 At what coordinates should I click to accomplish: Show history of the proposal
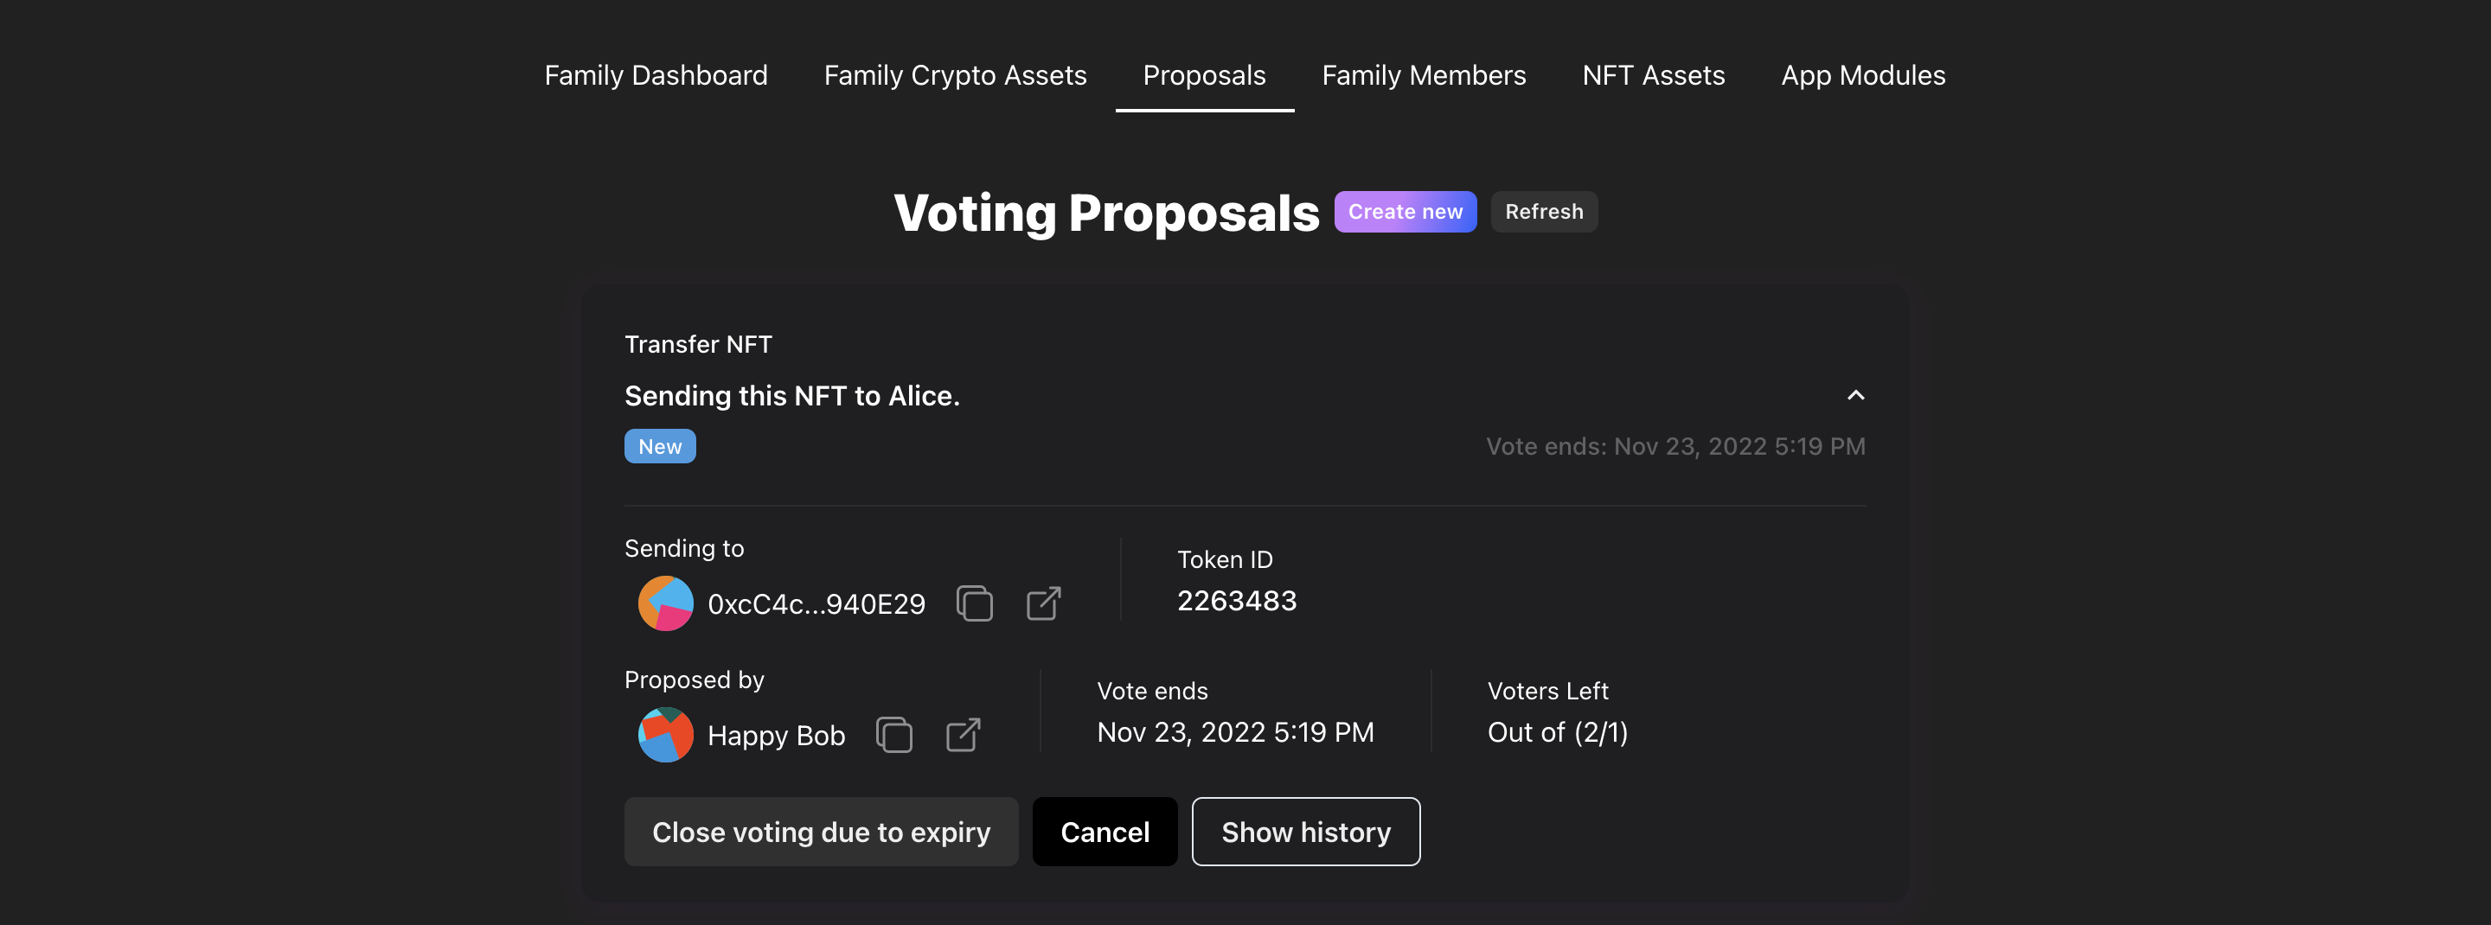1305,832
